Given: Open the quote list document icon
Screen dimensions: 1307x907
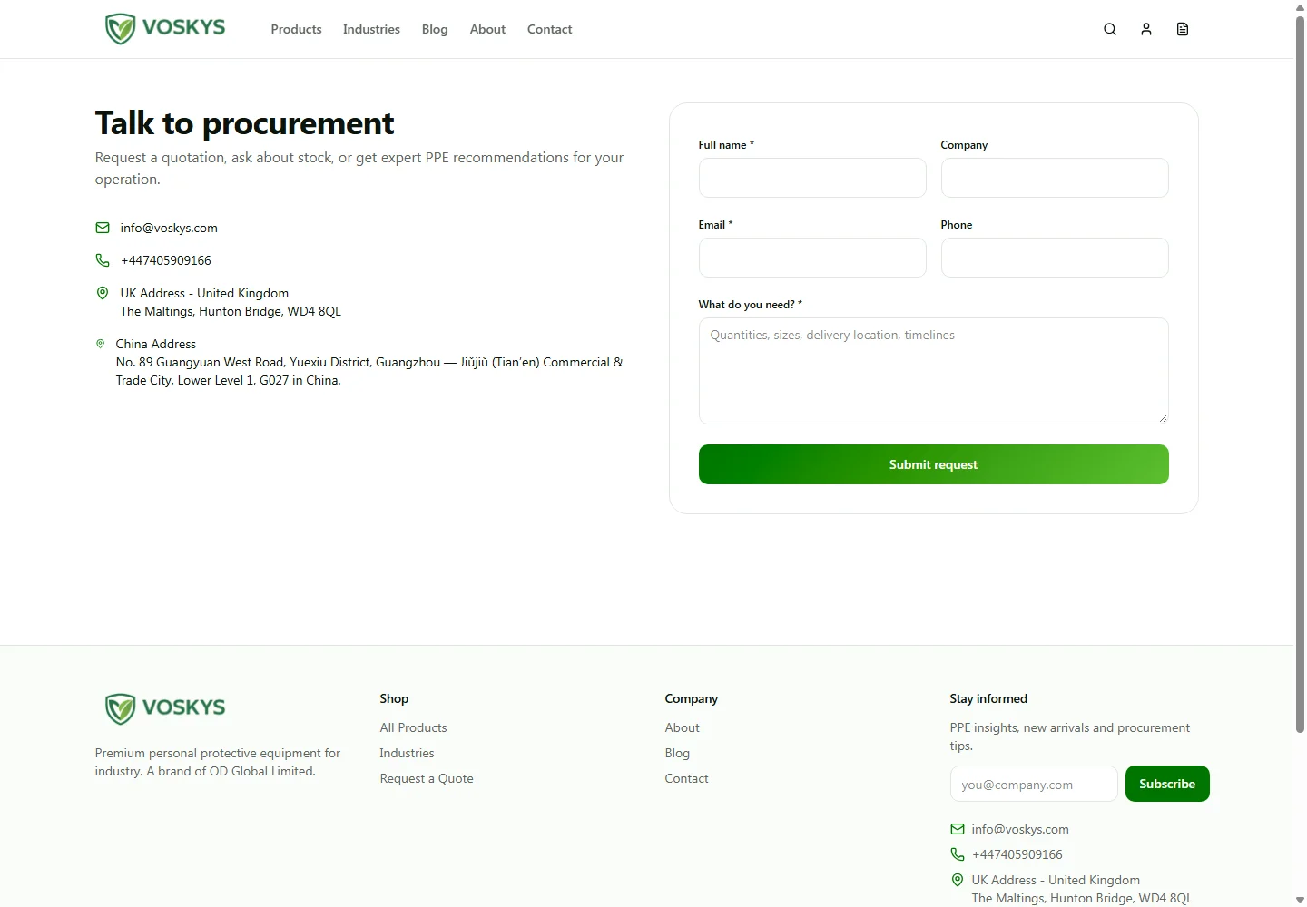Looking at the screenshot, I should (x=1183, y=29).
